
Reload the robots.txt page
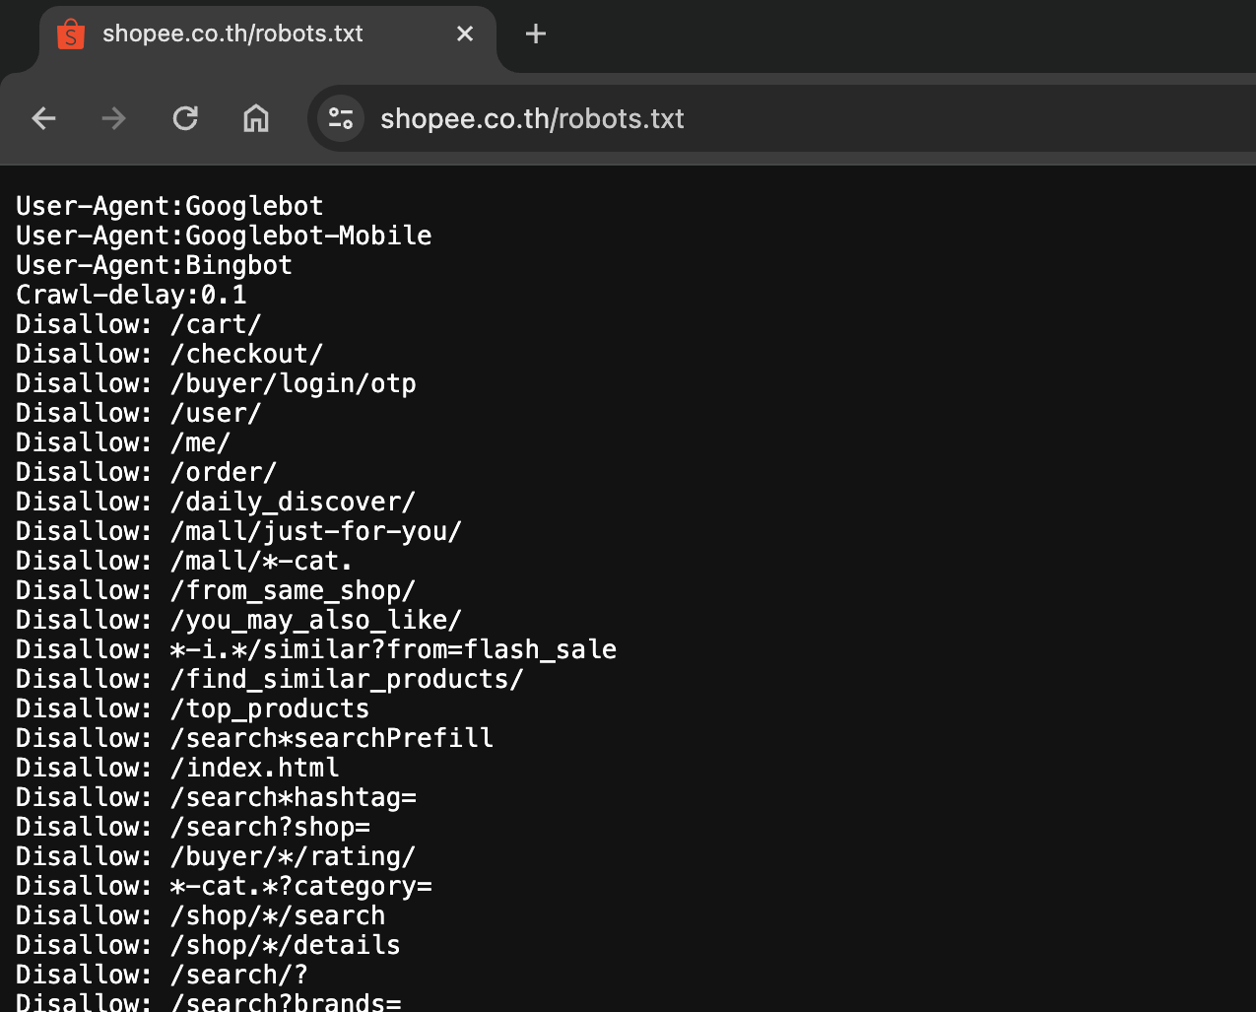(x=185, y=119)
